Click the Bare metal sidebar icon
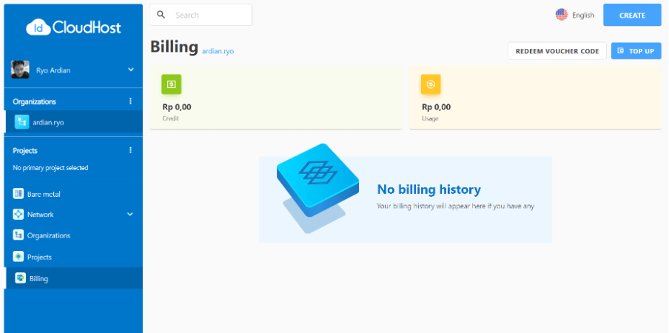The width and height of the screenshot is (669, 333). click(x=19, y=194)
